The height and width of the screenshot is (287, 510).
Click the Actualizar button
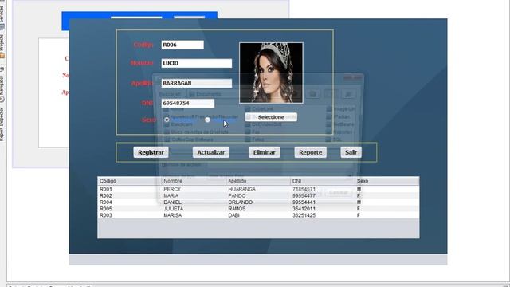click(210, 152)
